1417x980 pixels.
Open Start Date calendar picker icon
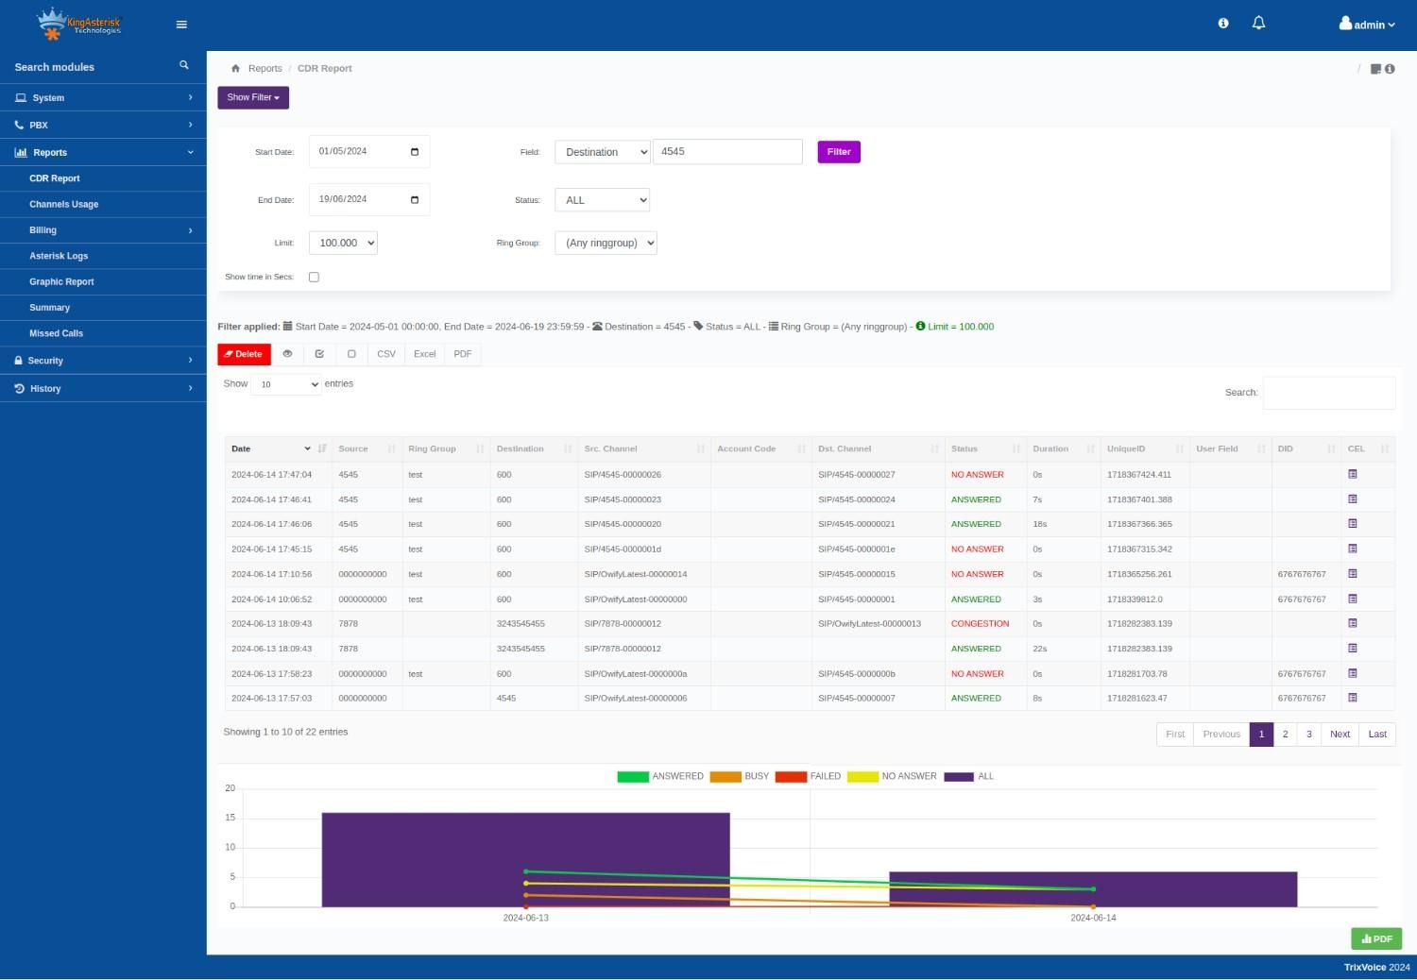tap(415, 152)
